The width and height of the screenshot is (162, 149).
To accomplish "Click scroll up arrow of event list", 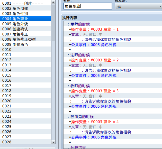I will [53, 2].
